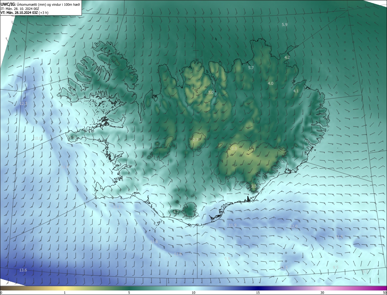Click the 10.0 value label
This screenshot has height=295, width=387.
click(x=37, y=138)
